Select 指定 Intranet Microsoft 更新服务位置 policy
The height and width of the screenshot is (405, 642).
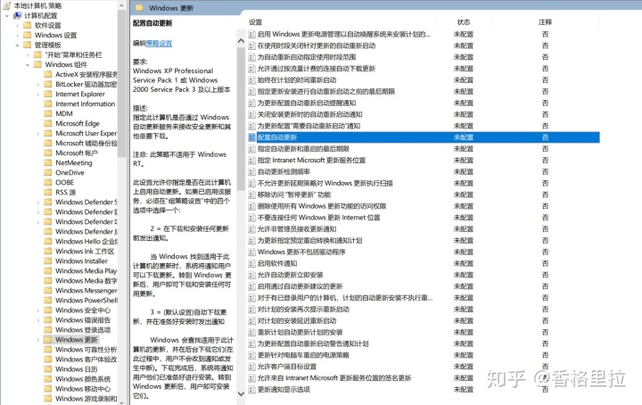311,161
